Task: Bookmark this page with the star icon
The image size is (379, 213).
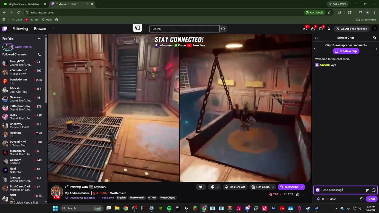Action: click(329, 12)
